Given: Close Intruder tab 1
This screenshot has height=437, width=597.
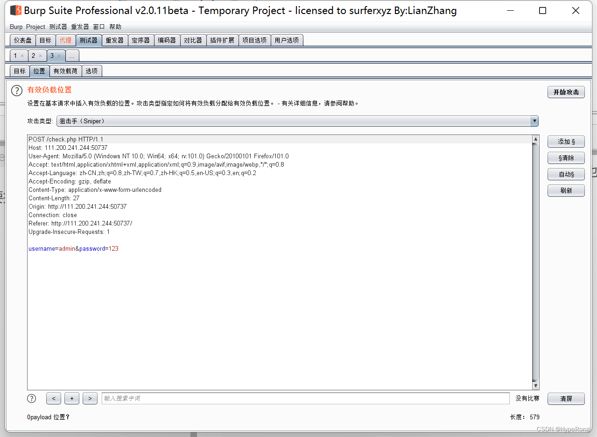Looking at the screenshot, I should point(22,56).
